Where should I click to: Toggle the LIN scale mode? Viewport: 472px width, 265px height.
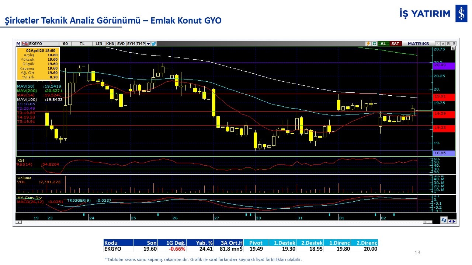point(98,43)
